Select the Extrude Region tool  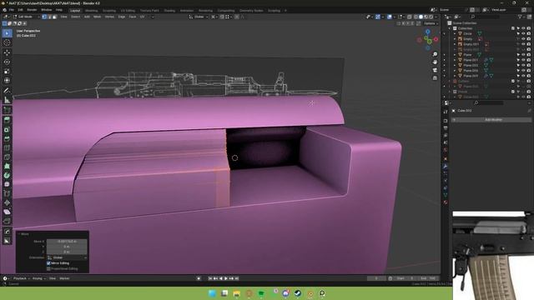click(7, 120)
